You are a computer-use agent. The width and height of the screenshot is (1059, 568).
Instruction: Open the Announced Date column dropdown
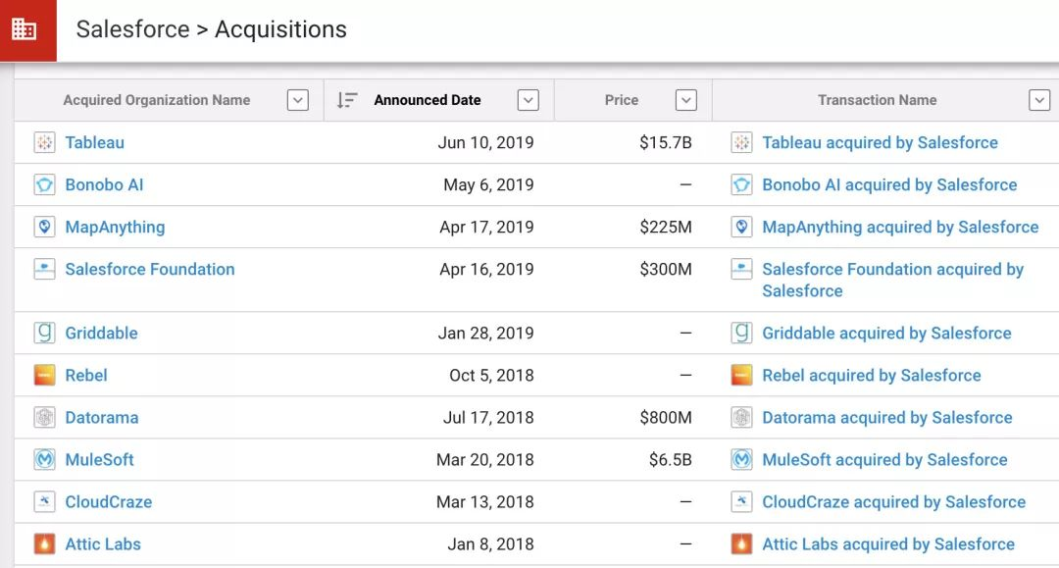(x=529, y=100)
